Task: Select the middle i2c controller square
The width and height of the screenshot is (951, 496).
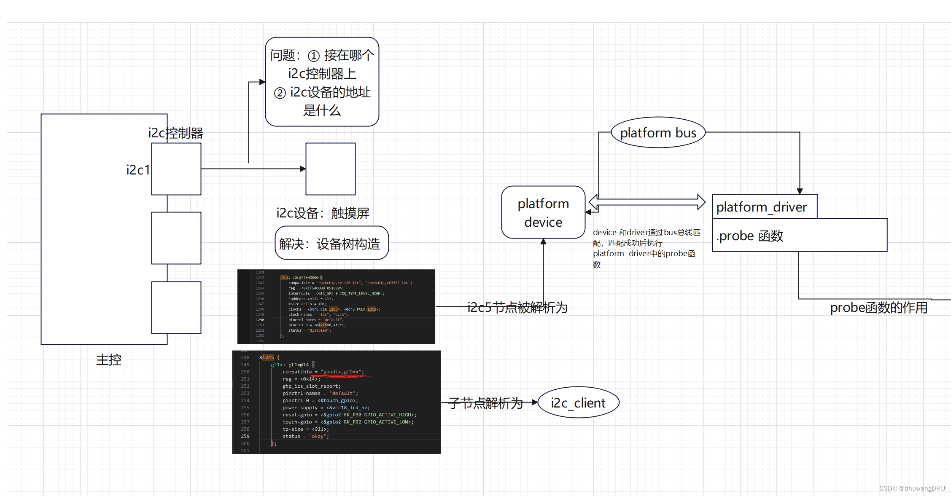Action: click(176, 238)
